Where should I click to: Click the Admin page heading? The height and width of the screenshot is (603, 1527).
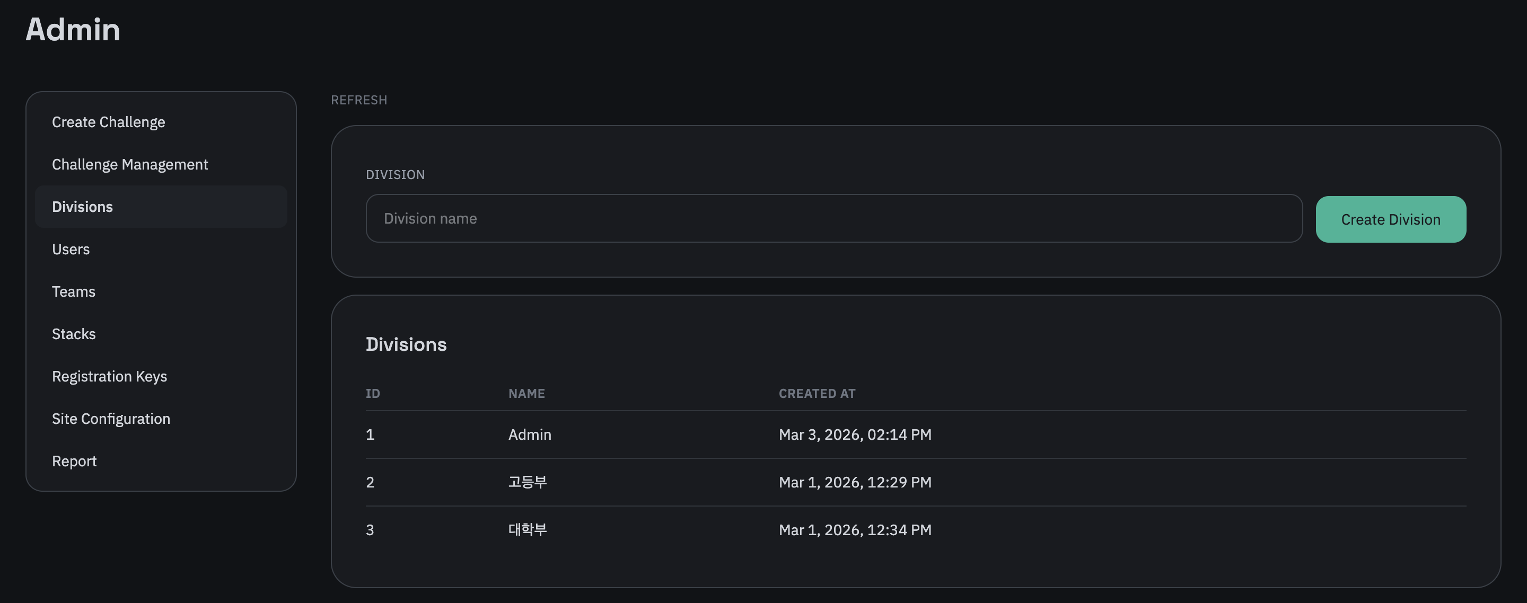73,30
